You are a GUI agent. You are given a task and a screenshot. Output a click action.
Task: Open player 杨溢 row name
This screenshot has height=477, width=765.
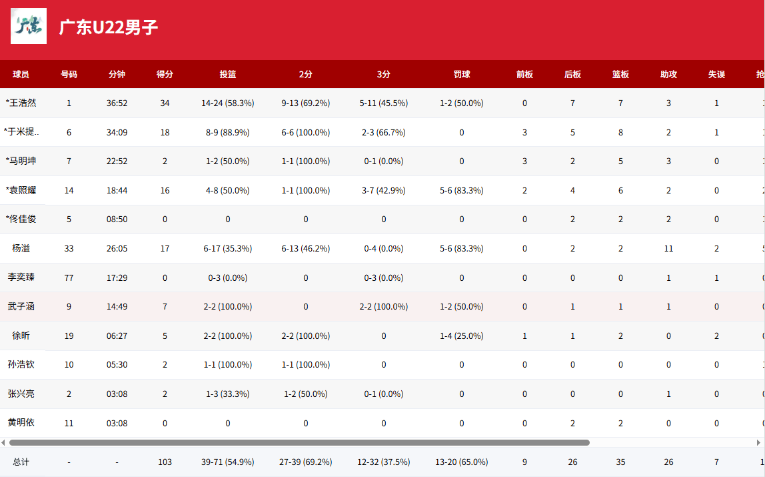(x=21, y=248)
